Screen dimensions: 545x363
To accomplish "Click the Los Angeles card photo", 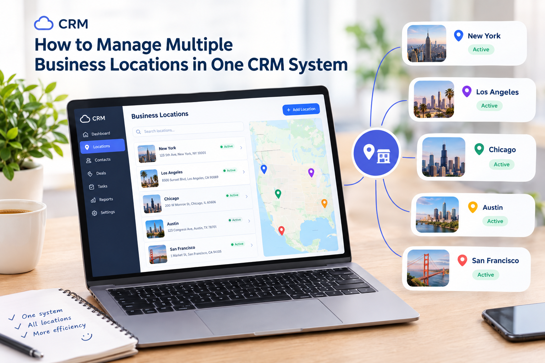I will (x=434, y=99).
